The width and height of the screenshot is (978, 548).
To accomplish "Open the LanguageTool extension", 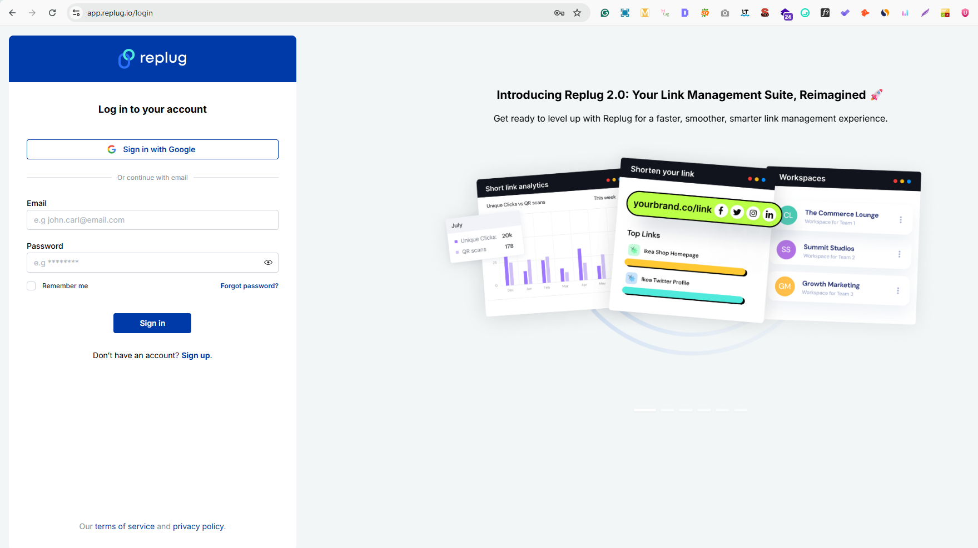I will (x=744, y=12).
